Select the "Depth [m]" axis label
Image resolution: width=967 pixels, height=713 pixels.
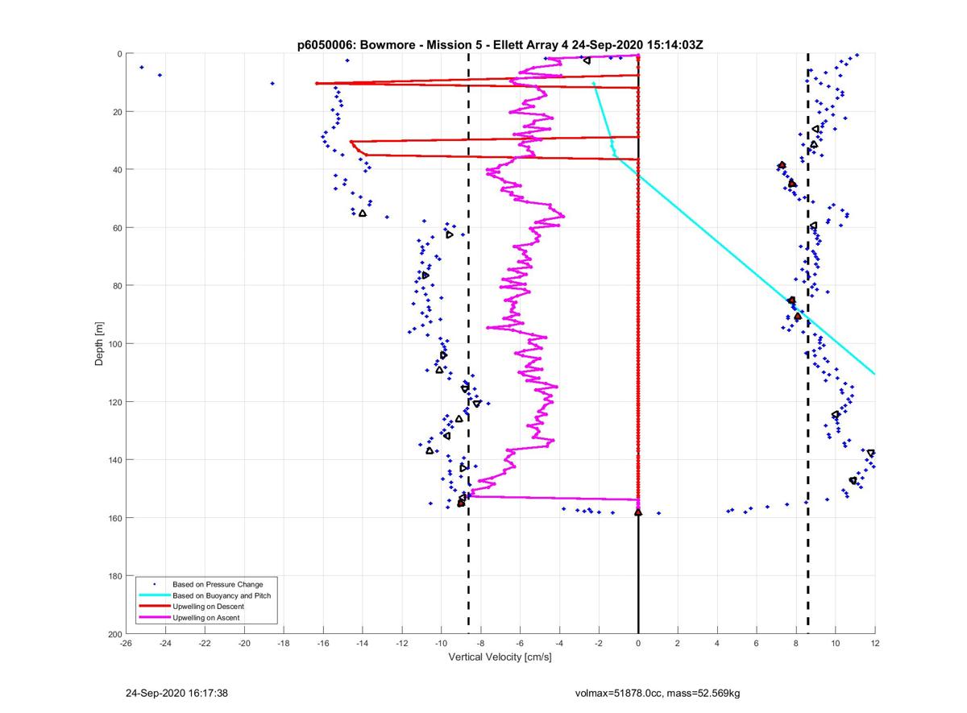click(100, 344)
